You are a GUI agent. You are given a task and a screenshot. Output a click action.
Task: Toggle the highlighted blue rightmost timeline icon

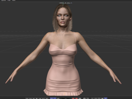pos(106,98)
